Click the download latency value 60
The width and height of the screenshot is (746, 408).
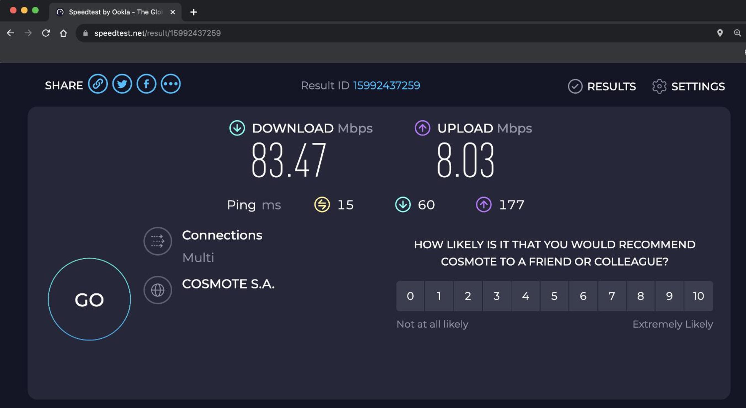pyautogui.click(x=426, y=205)
